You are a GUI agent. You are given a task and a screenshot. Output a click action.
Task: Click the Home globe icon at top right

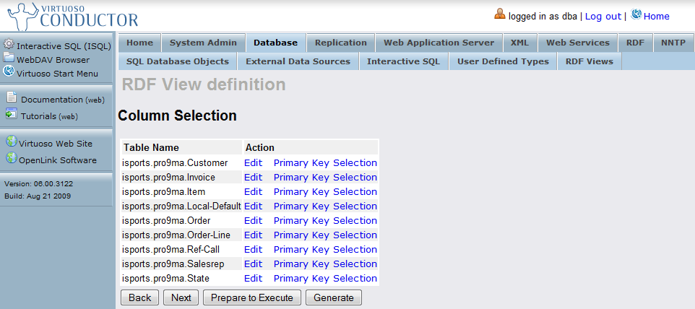[636, 14]
